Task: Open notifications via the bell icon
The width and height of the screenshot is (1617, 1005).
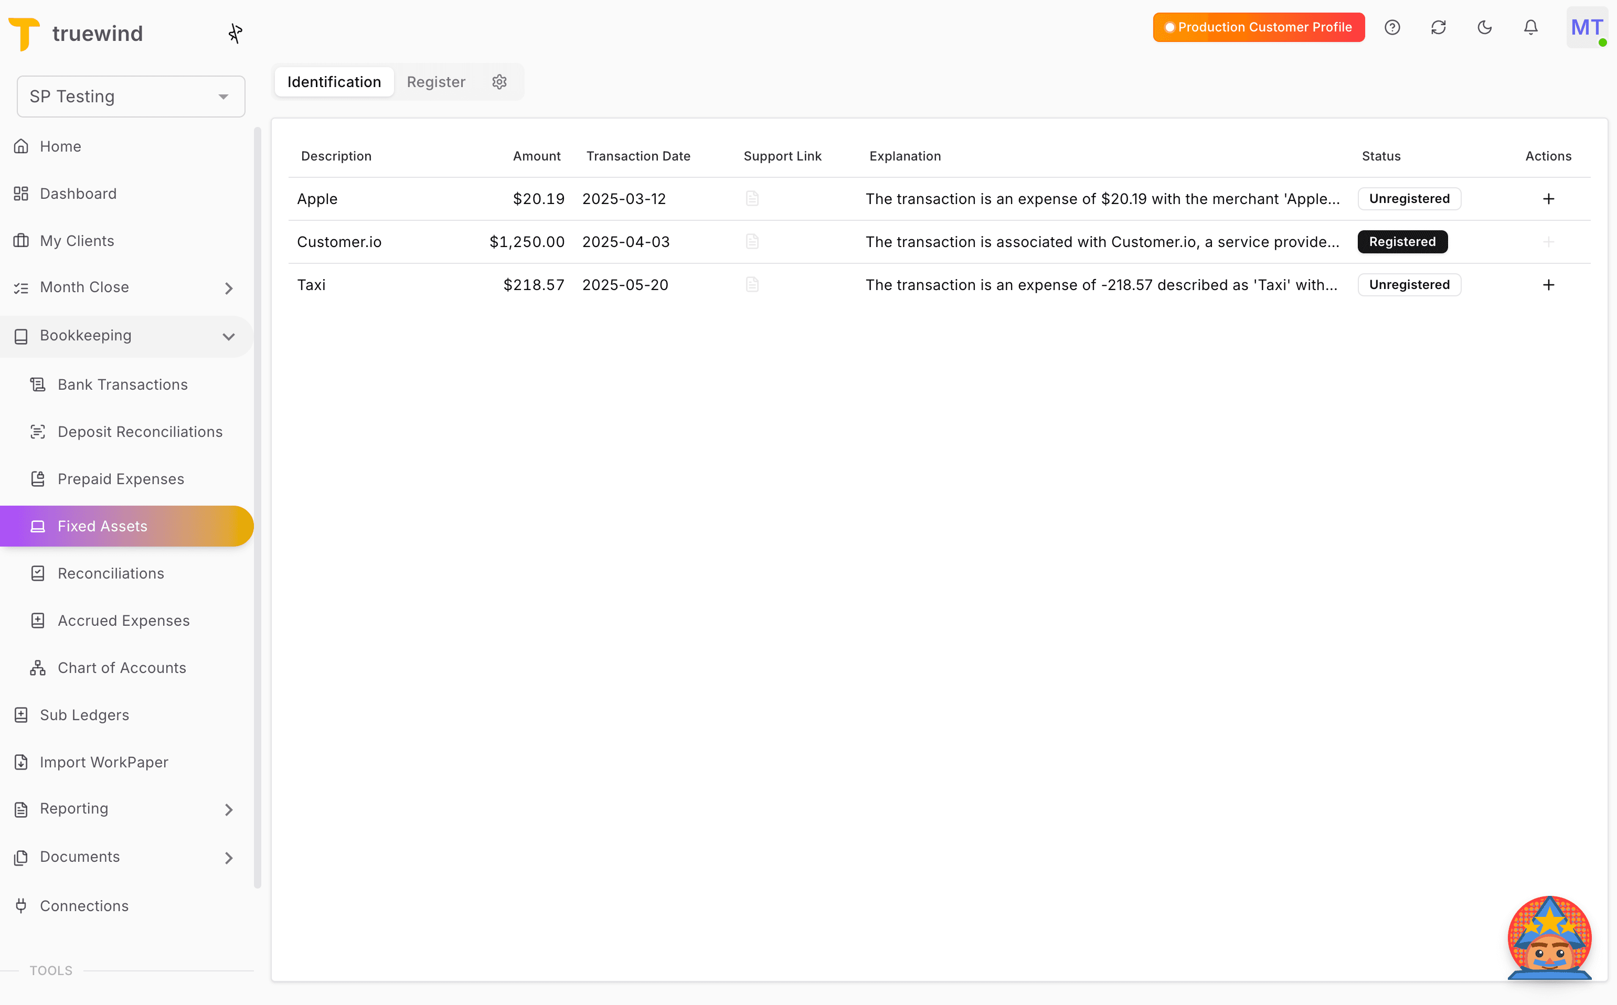Action: pos(1530,27)
